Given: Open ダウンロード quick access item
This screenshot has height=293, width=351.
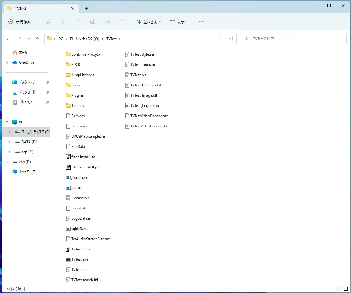Looking at the screenshot, I should pos(27,92).
